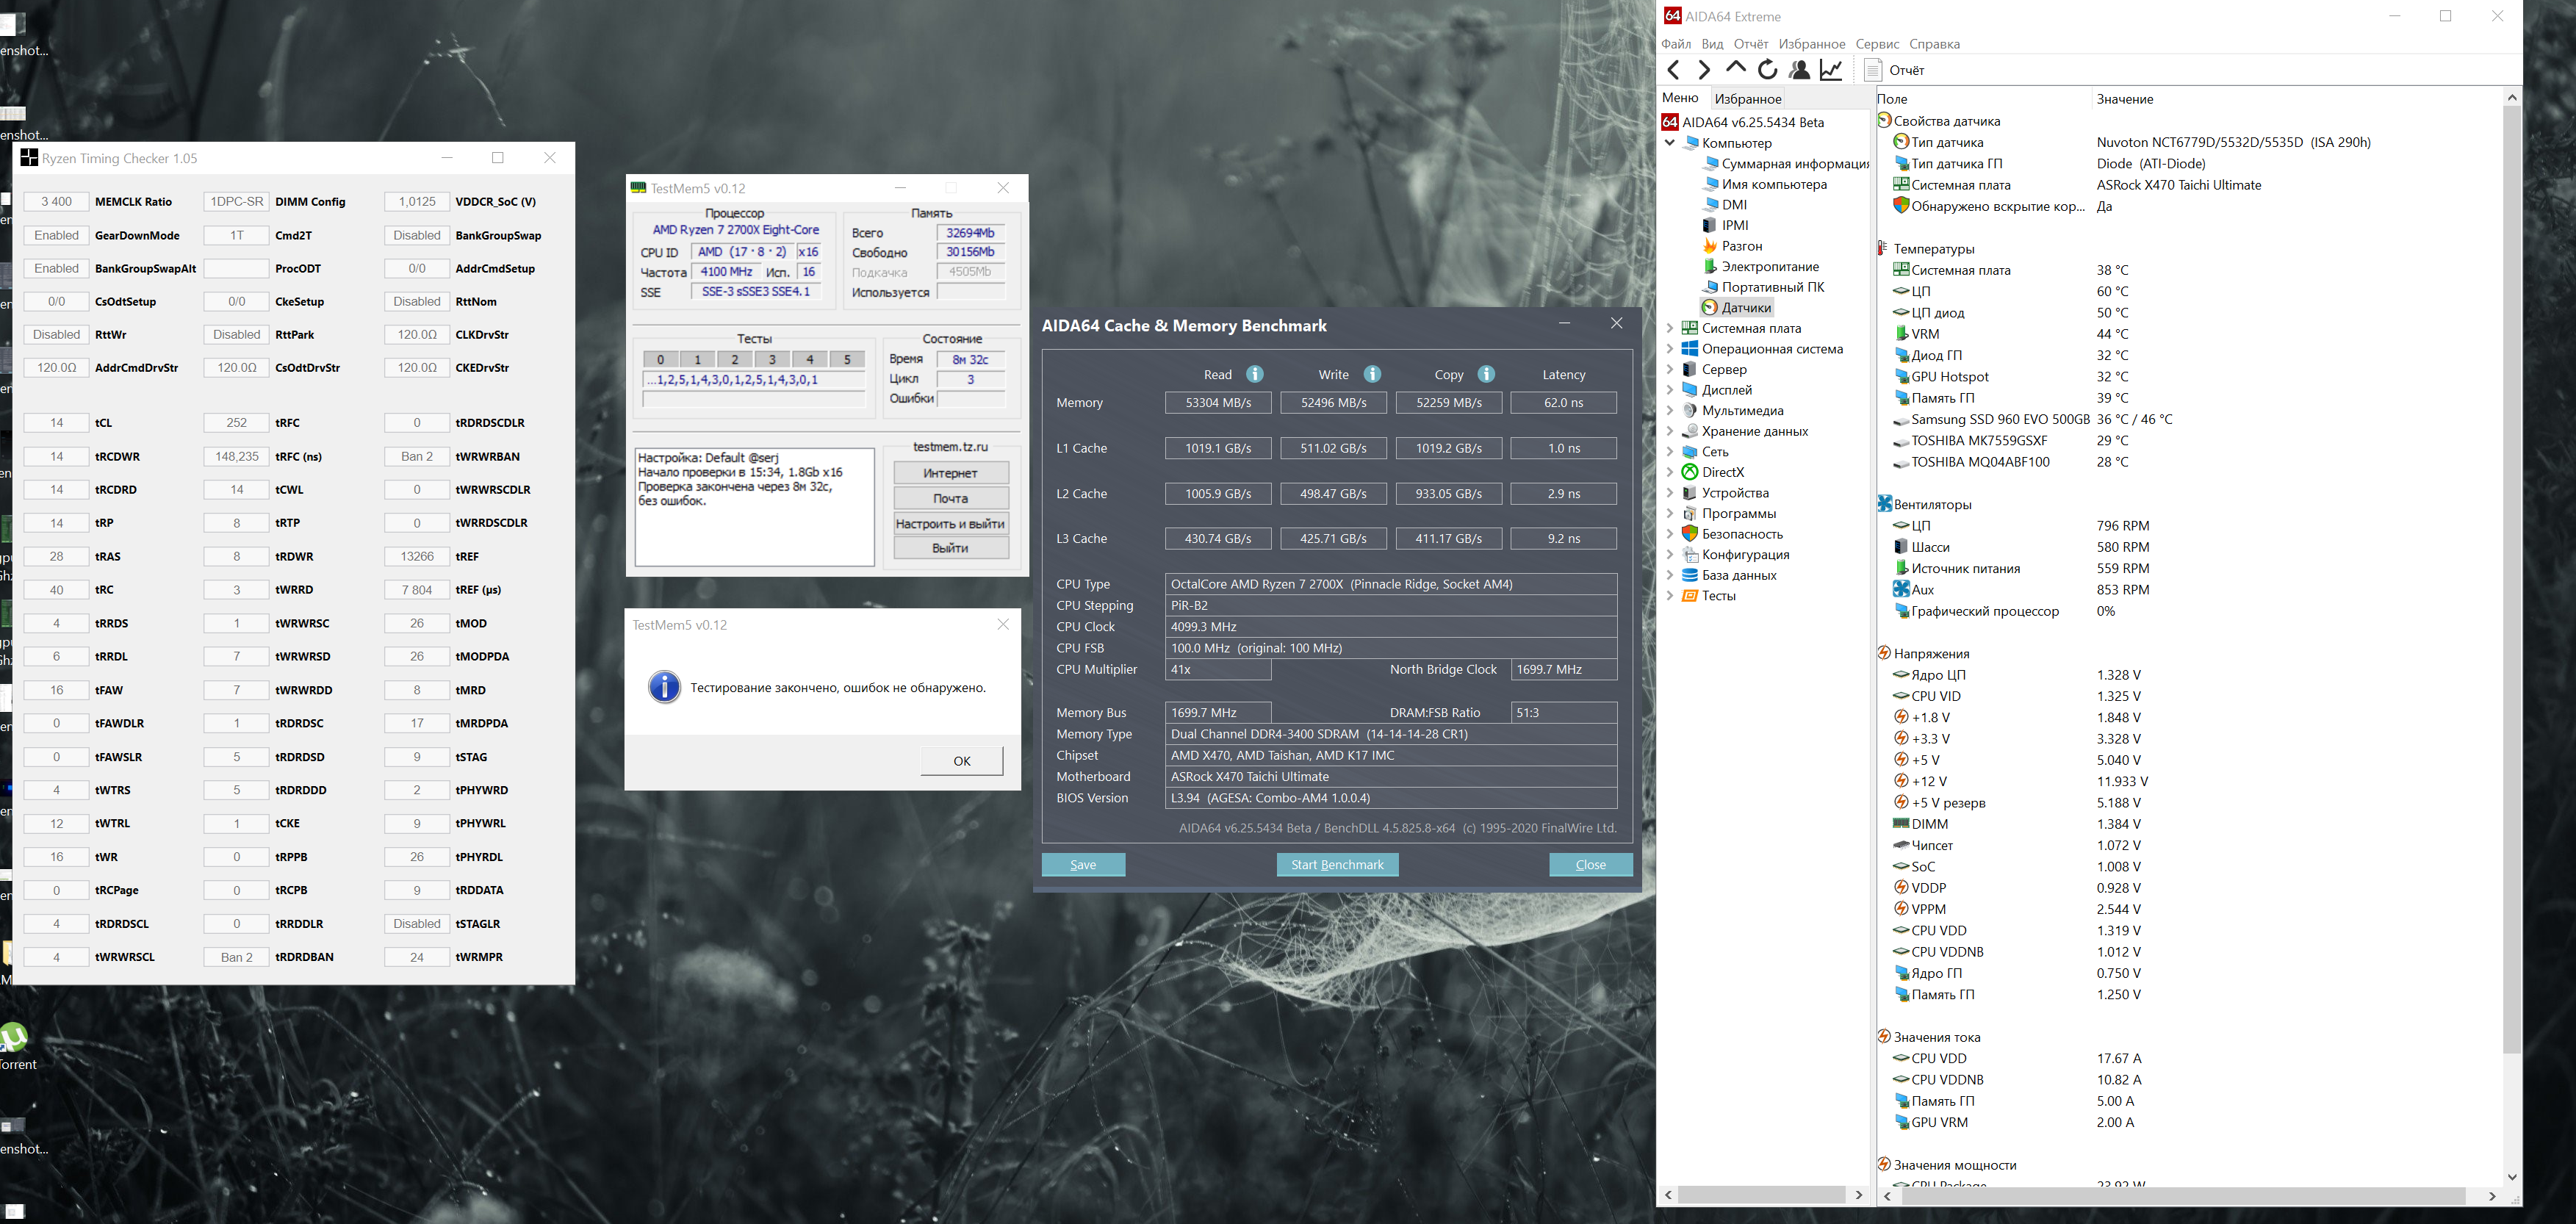
Task: Expand the Тесты tree node
Action: click(x=1669, y=596)
